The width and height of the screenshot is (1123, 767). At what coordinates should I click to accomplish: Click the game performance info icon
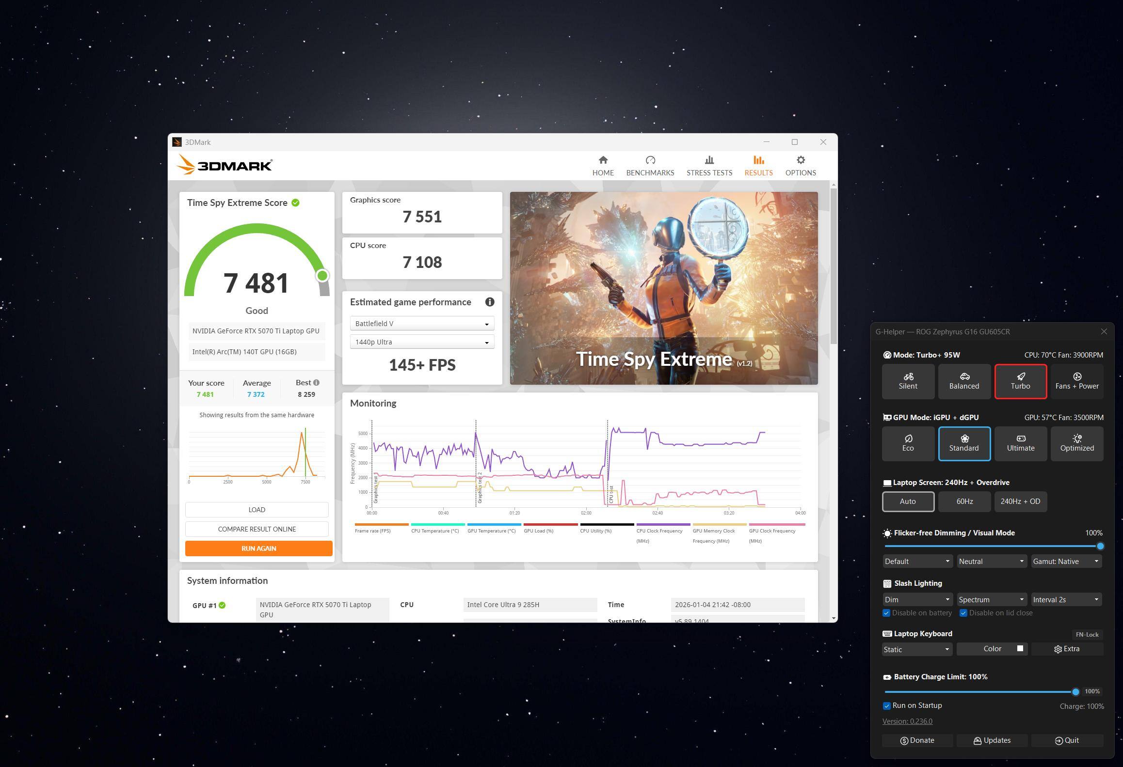pos(489,302)
